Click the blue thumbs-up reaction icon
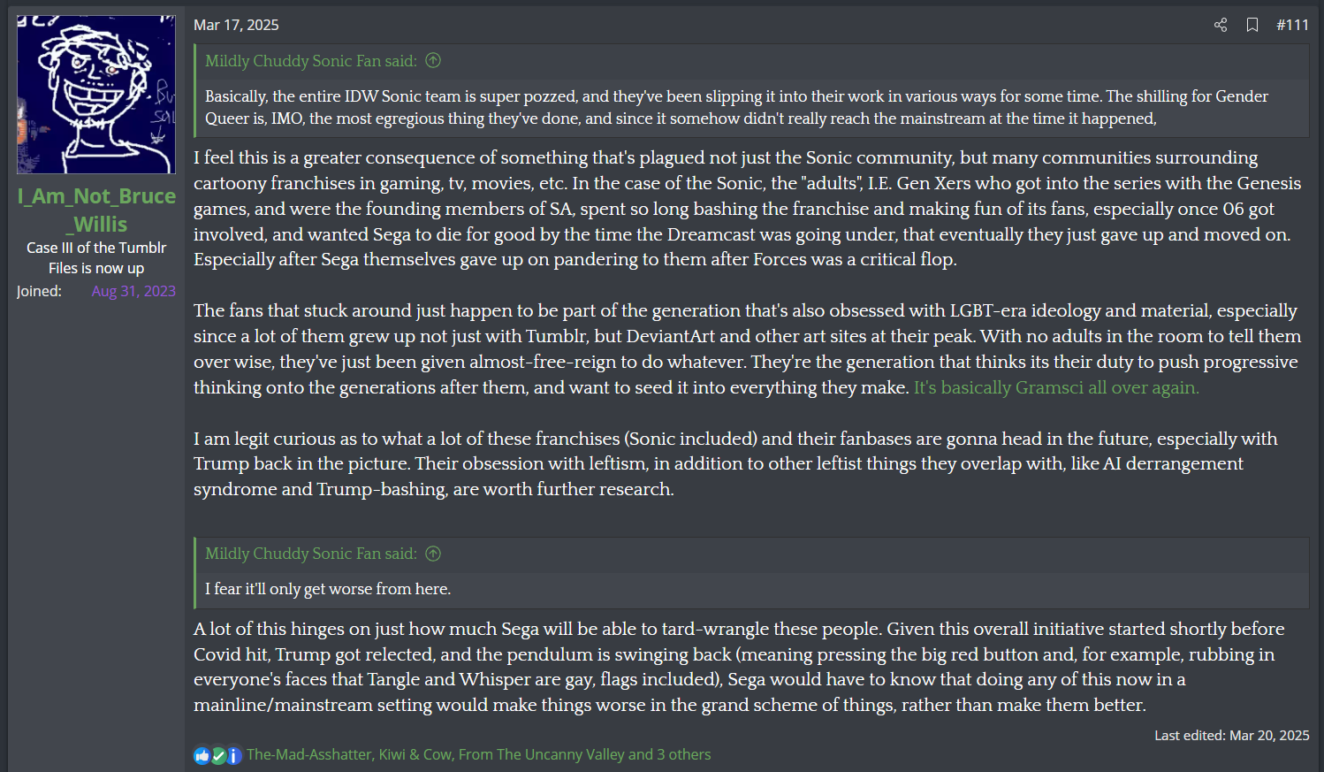The height and width of the screenshot is (772, 1324). (x=202, y=755)
